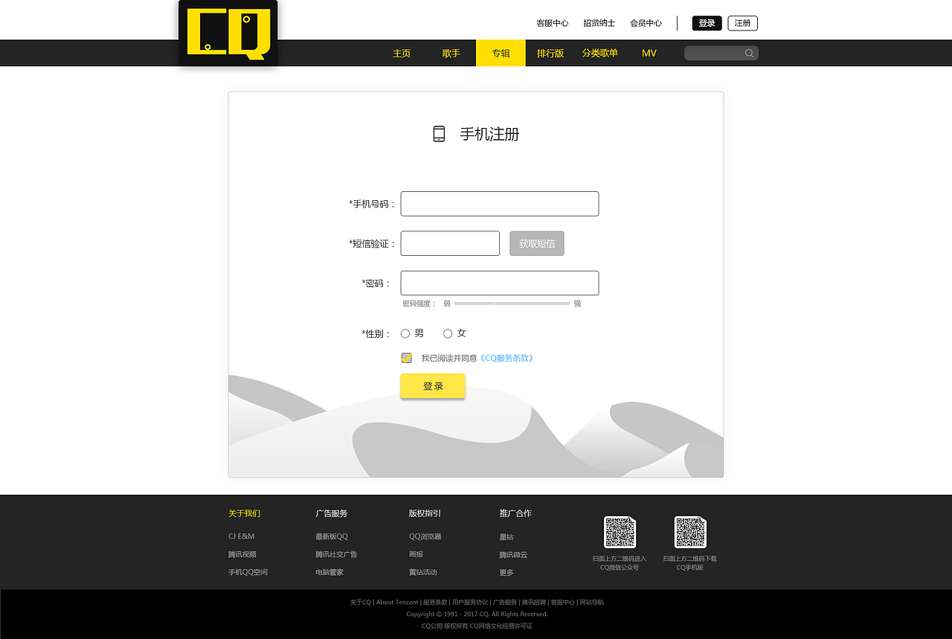Screen dimensions: 952x639
Task: Open the 用户服务协议 bottom link
Action: point(470,603)
